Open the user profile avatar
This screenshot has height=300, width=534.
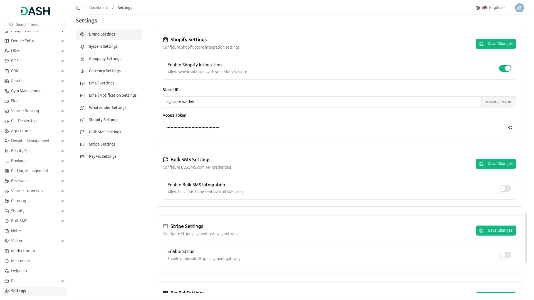(519, 8)
